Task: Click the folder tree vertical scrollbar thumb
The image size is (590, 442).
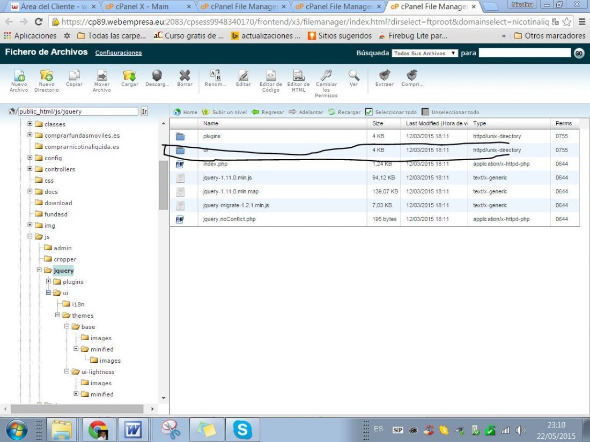Action: (163, 185)
